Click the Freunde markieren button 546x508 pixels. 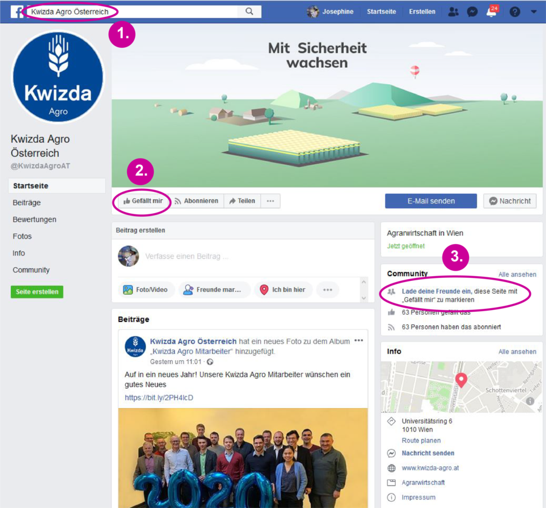pyautogui.click(x=214, y=289)
